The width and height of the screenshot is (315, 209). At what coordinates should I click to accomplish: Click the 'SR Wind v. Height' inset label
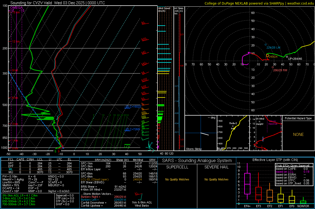click(x=260, y=121)
